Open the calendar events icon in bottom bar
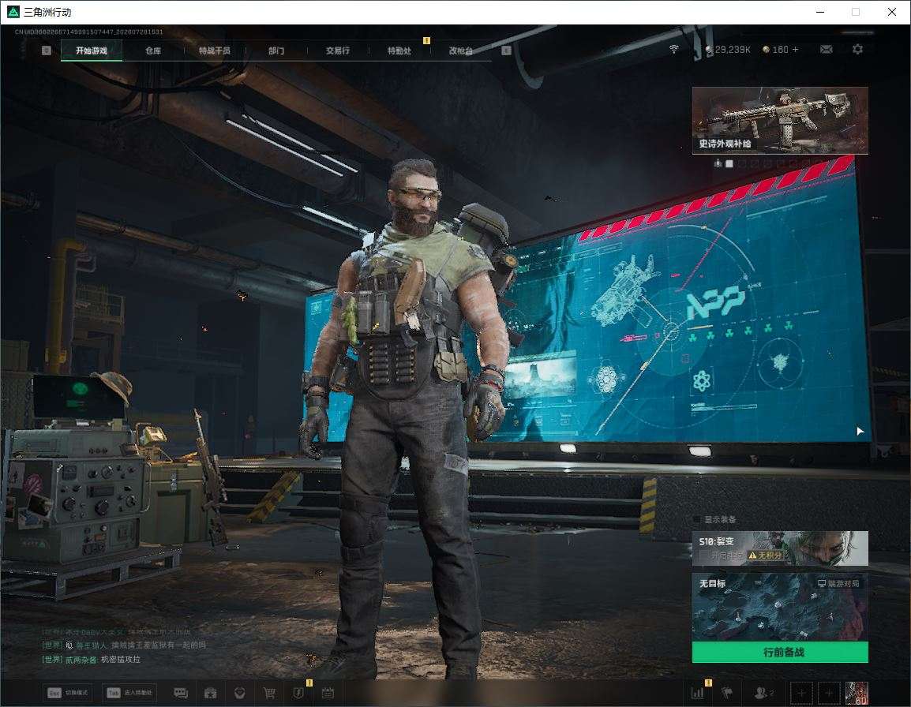This screenshot has width=911, height=707. pyautogui.click(x=328, y=693)
